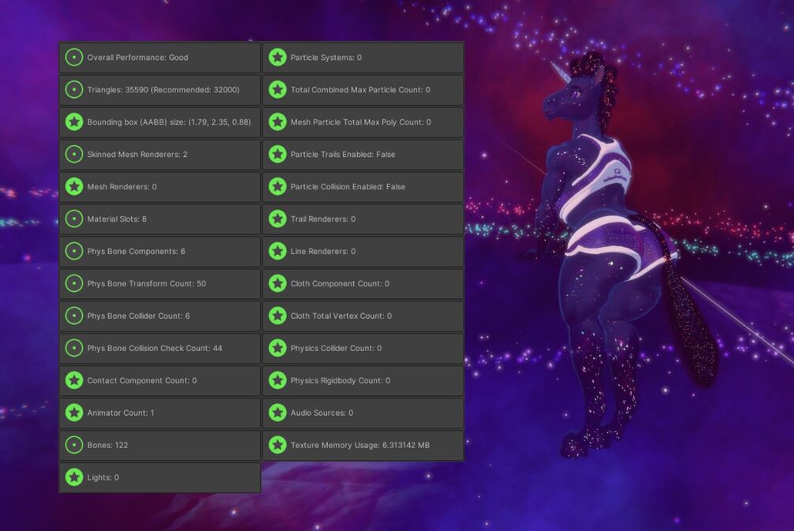Click the Physics Collider Count star icon
The image size is (794, 531).
[x=277, y=349]
